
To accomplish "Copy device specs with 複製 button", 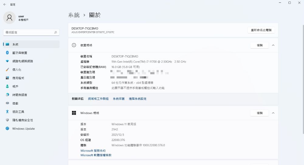I will pos(260,45).
